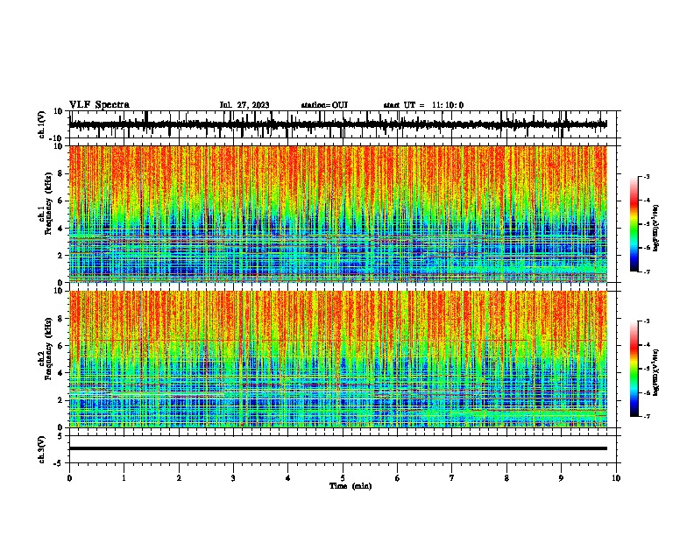The height and width of the screenshot is (536, 694).
Task: Click the "ch.3(V)" axis label
Action: tap(42, 449)
